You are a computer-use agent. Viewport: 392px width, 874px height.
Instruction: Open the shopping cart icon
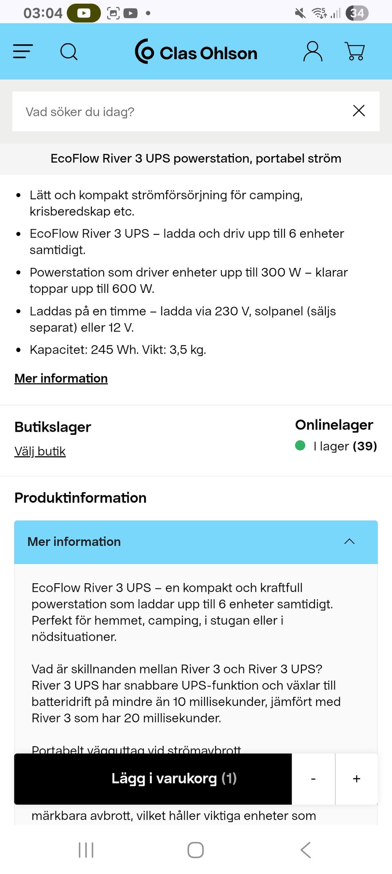tap(354, 51)
